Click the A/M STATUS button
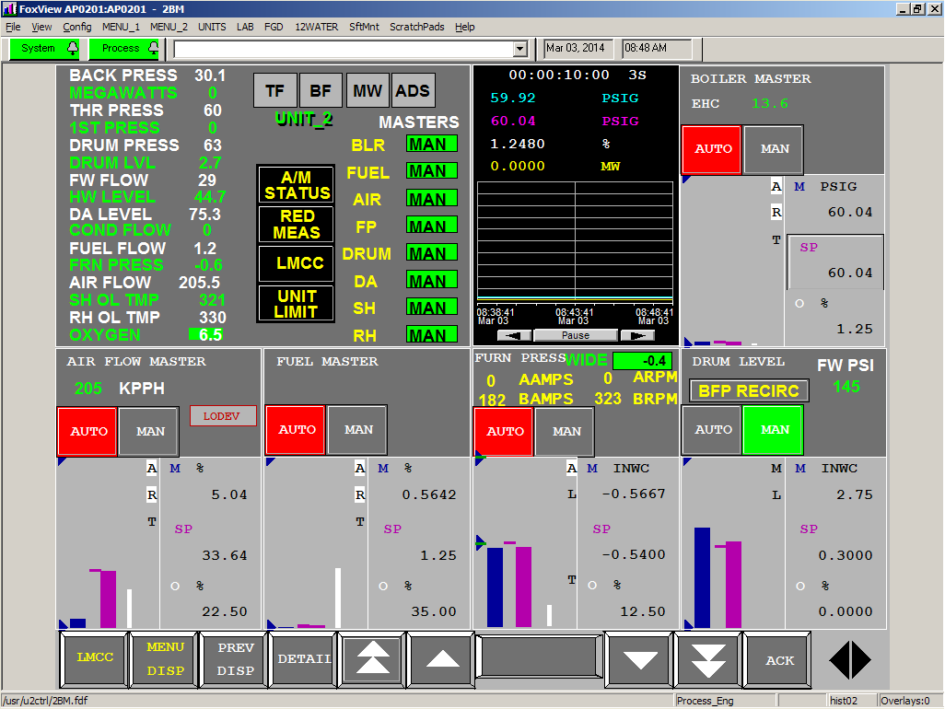945x709 pixels. tap(297, 185)
